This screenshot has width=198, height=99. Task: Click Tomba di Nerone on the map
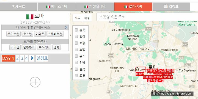(x=133, y=37)
